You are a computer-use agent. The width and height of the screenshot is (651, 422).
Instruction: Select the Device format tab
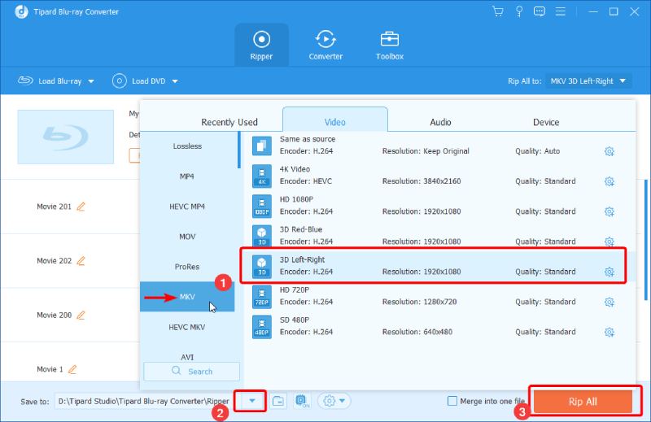546,122
